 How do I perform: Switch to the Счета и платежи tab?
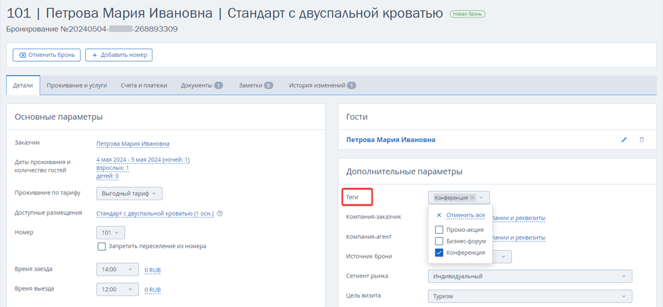[x=144, y=85]
